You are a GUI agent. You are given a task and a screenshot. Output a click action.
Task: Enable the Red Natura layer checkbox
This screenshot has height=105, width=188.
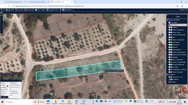[x=169, y=42]
